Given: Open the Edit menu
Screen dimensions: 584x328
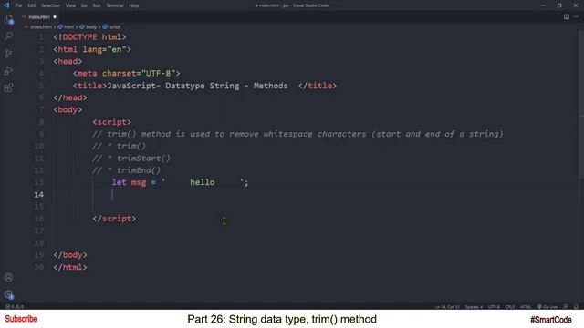Looking at the screenshot, I should 32,5.
